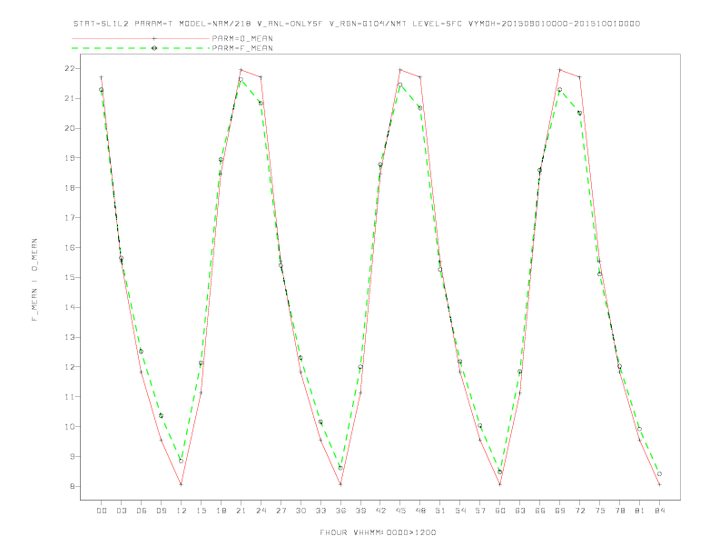
Task: Click y-axis tick label 8
Action: 72,486
